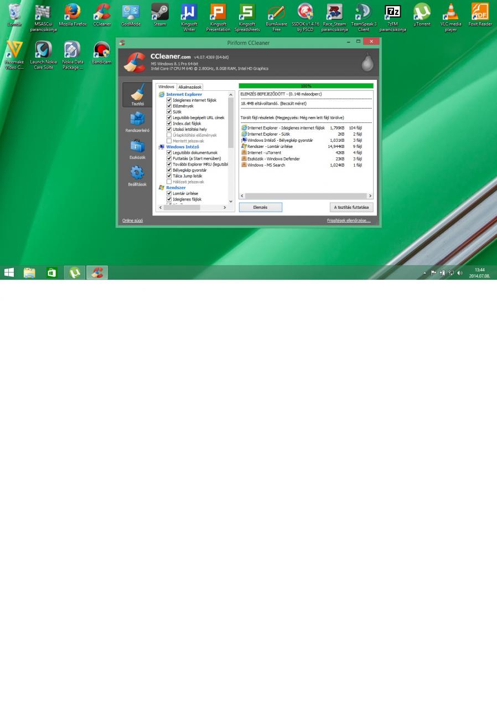
Task: Click the options list scroll-down arrow
Action: (231, 202)
